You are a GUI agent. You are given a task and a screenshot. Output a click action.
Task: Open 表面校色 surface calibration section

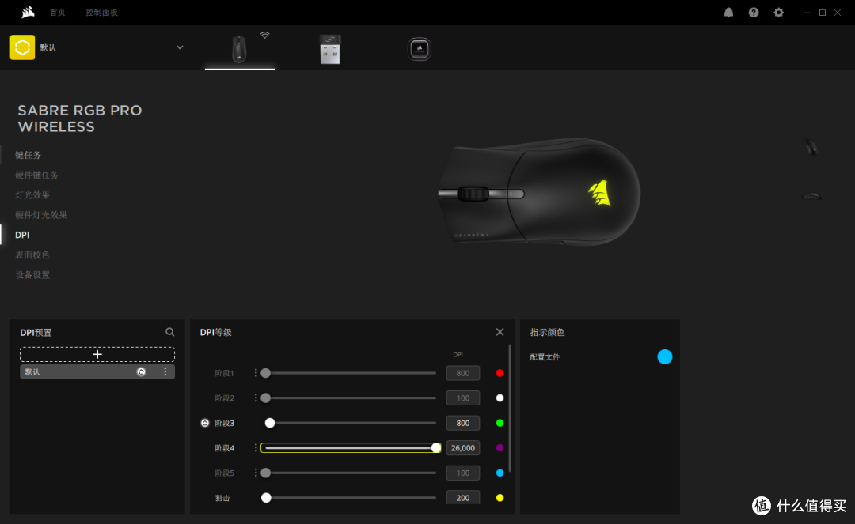click(32, 254)
